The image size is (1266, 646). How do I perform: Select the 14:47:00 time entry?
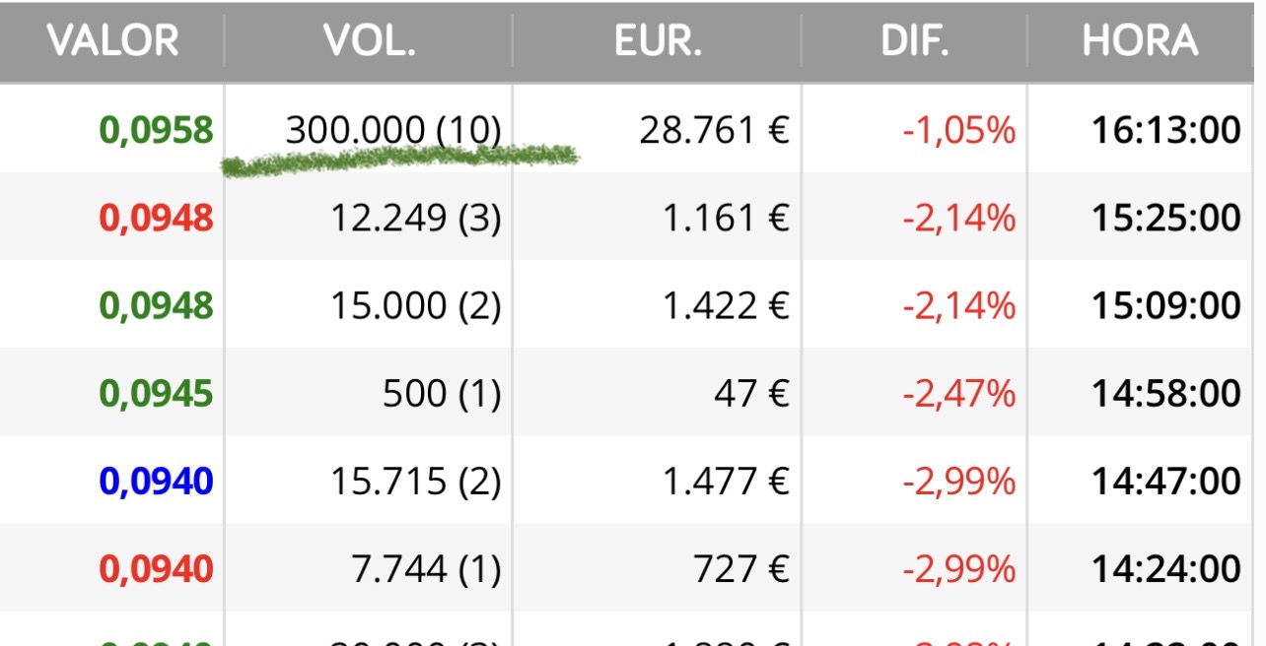coord(1165,482)
